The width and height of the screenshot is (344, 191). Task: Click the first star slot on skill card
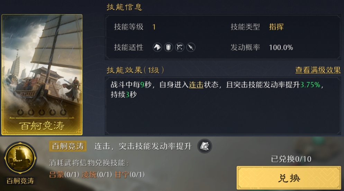(20, 112)
